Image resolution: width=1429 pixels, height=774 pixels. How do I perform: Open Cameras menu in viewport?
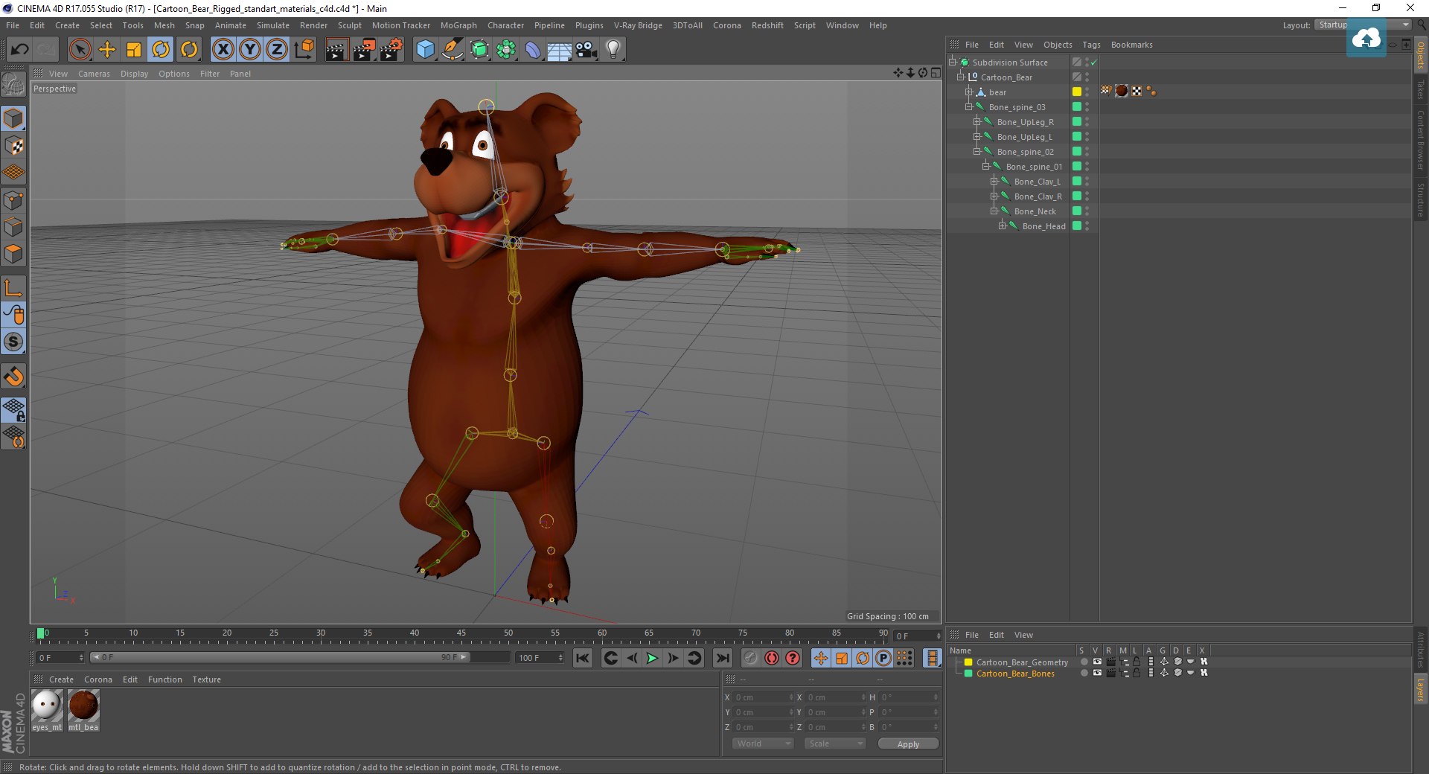94,74
